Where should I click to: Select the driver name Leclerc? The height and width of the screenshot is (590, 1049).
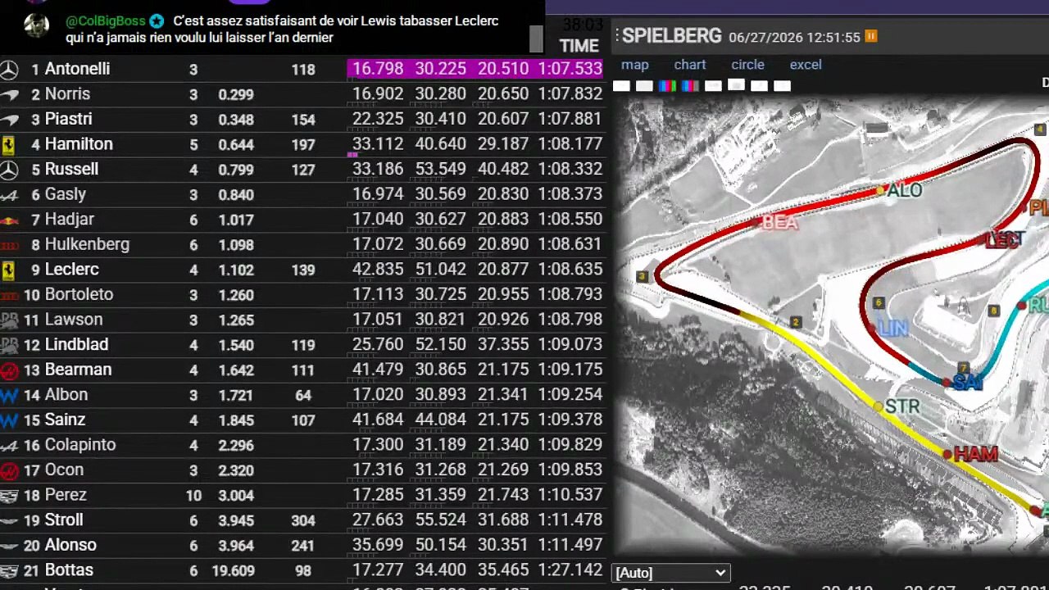[x=71, y=270]
